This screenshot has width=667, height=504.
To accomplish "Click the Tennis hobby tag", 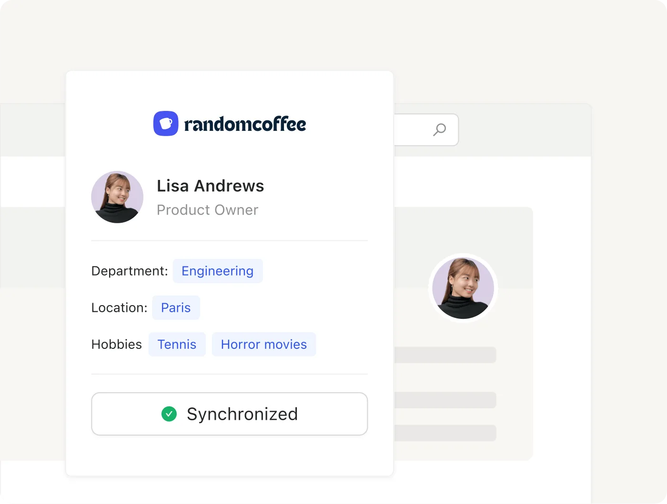I will pyautogui.click(x=177, y=345).
